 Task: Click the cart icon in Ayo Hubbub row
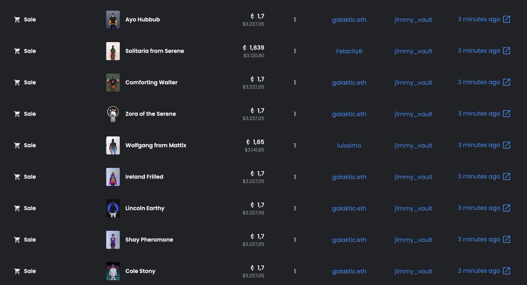[x=17, y=20]
